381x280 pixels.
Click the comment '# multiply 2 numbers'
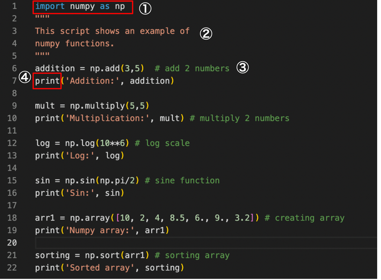tap(240, 118)
